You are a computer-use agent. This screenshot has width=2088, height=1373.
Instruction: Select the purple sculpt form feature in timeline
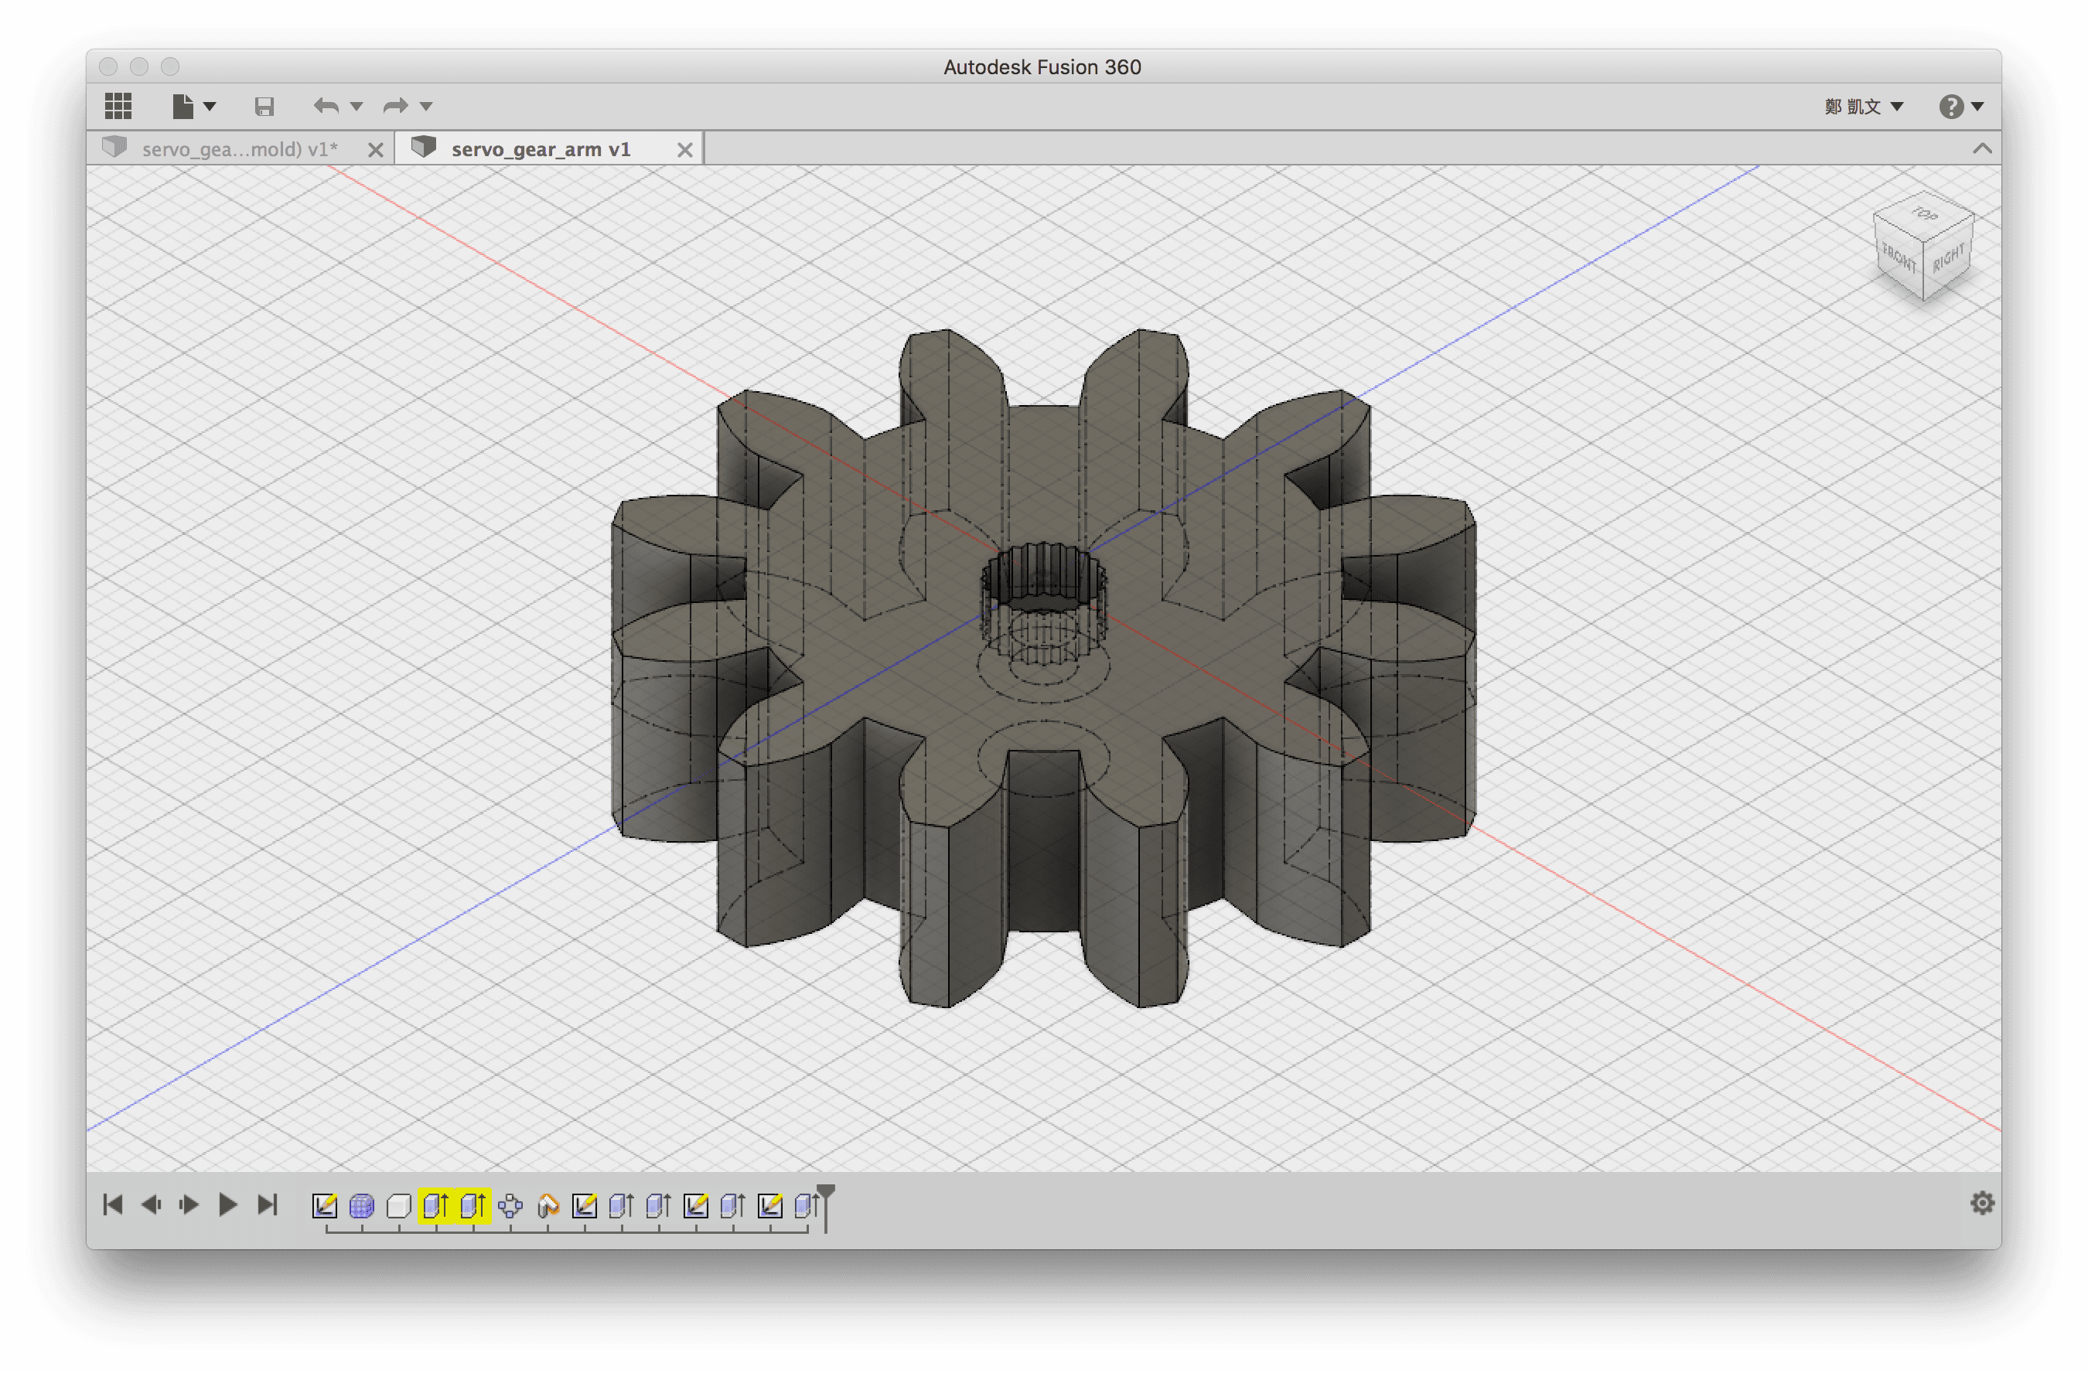tap(361, 1207)
